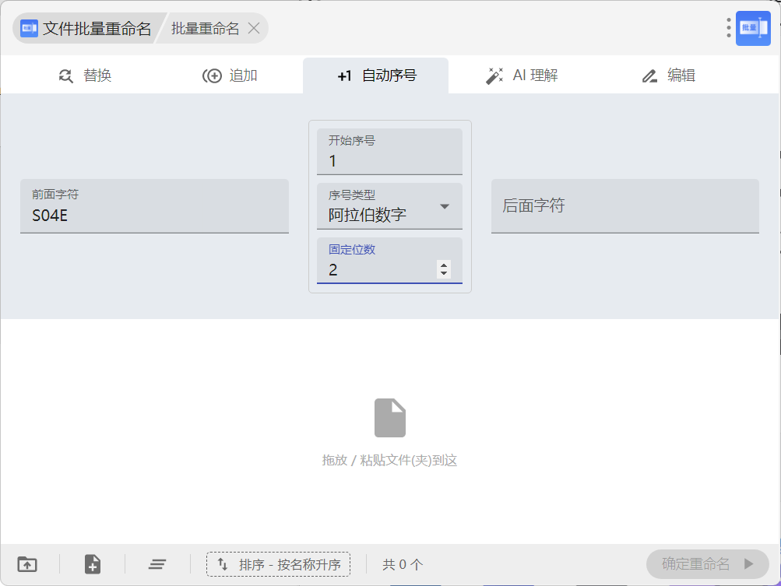
Task: Select the 自动序号 tab
Action: point(385,75)
